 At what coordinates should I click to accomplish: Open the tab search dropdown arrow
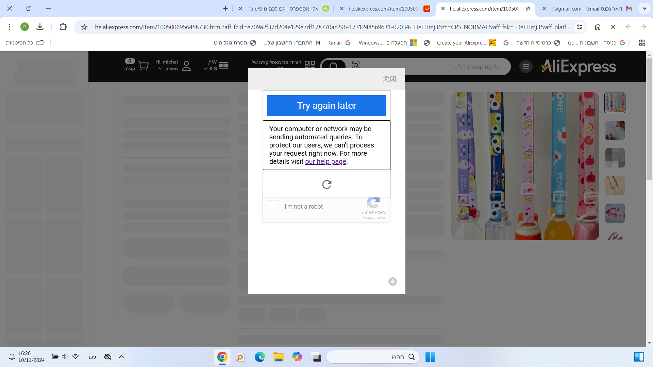tap(644, 8)
